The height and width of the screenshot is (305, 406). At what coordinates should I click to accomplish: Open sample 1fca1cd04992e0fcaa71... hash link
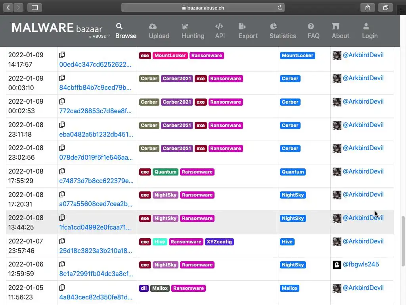(95, 227)
